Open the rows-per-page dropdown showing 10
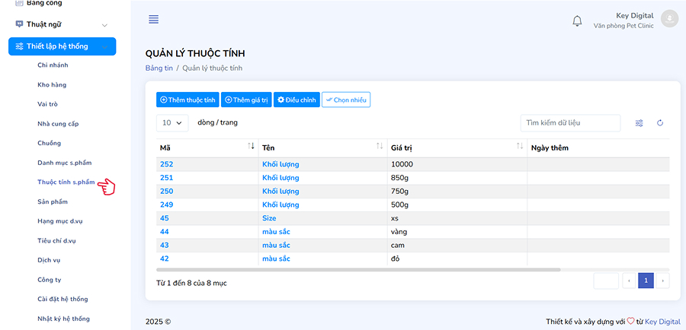 click(x=173, y=122)
